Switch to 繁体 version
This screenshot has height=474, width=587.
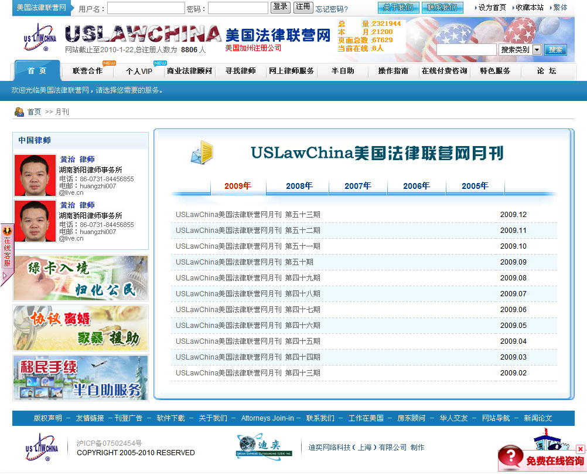click(x=560, y=8)
